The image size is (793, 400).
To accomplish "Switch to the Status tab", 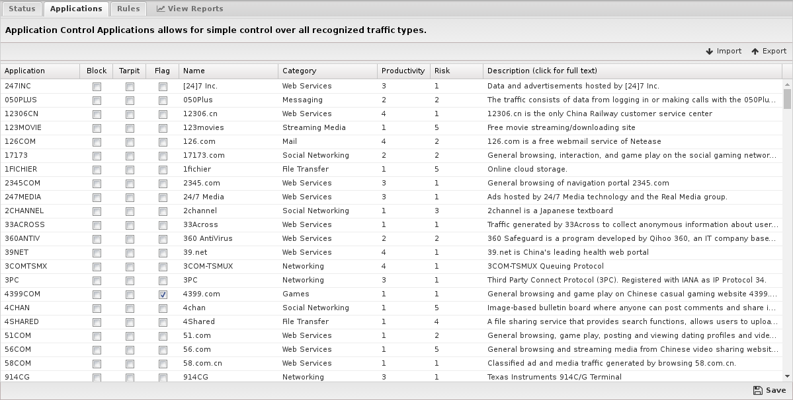I will coord(22,9).
